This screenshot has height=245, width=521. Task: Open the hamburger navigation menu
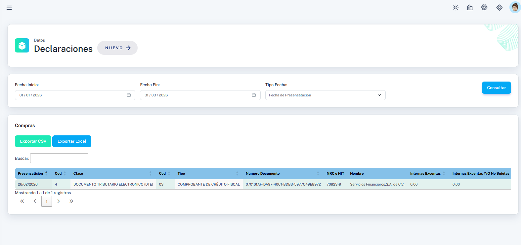click(9, 8)
